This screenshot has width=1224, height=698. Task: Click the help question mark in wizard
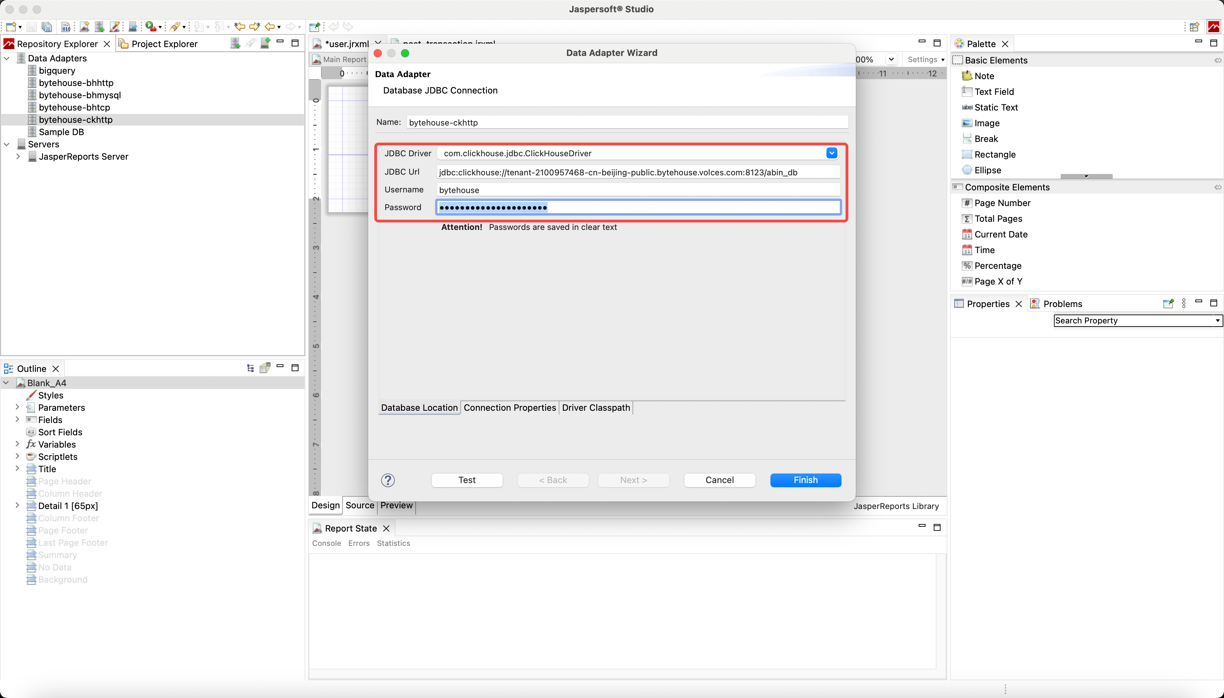pyautogui.click(x=388, y=480)
